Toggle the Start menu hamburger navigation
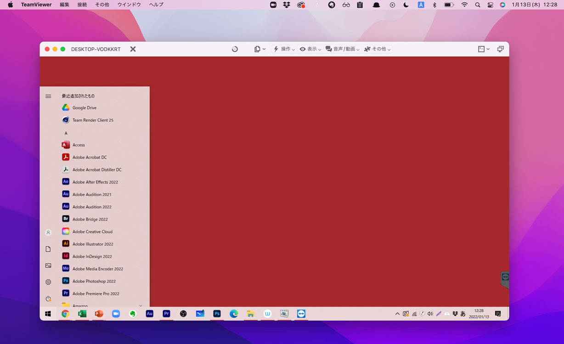The width and height of the screenshot is (564, 344). 48,96
